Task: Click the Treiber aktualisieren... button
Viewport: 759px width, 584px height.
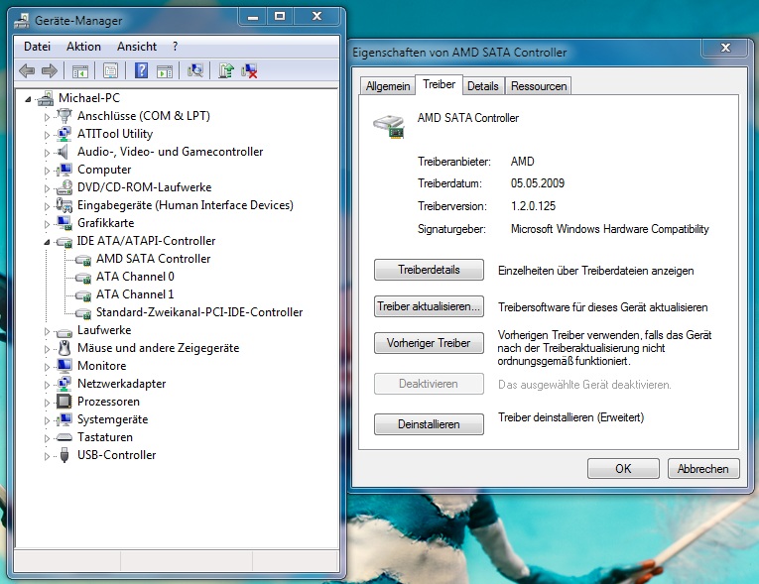Action: [429, 306]
